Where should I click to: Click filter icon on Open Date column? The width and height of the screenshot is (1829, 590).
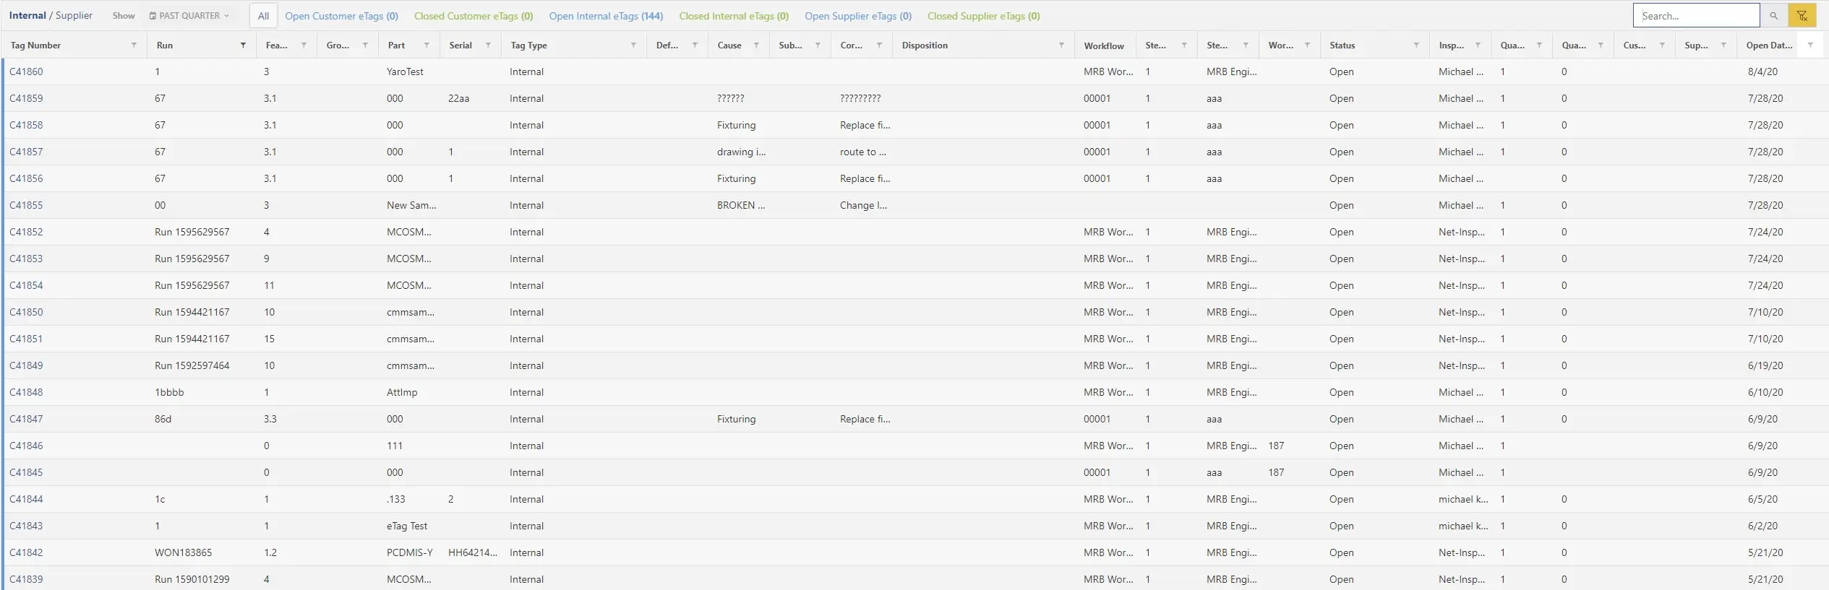pos(1810,45)
